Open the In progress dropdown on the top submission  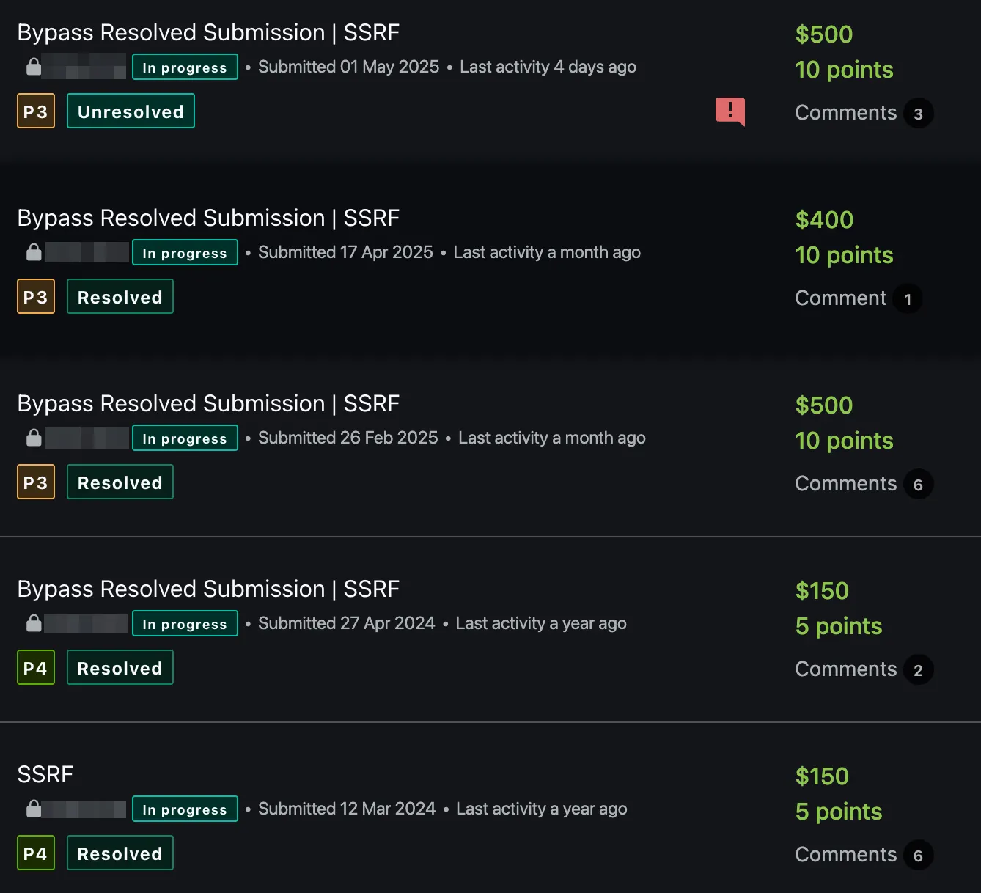(x=184, y=67)
